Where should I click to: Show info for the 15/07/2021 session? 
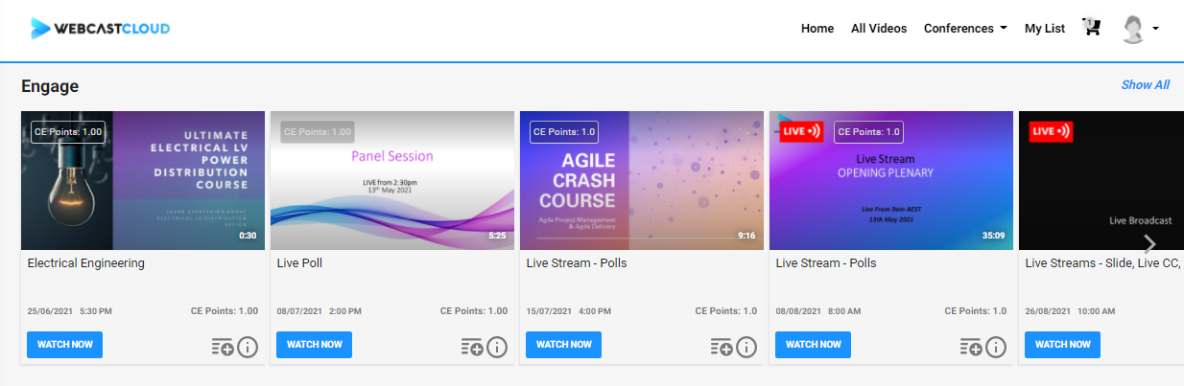pos(746,347)
